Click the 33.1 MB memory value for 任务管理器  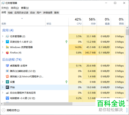click(x=91, y=36)
